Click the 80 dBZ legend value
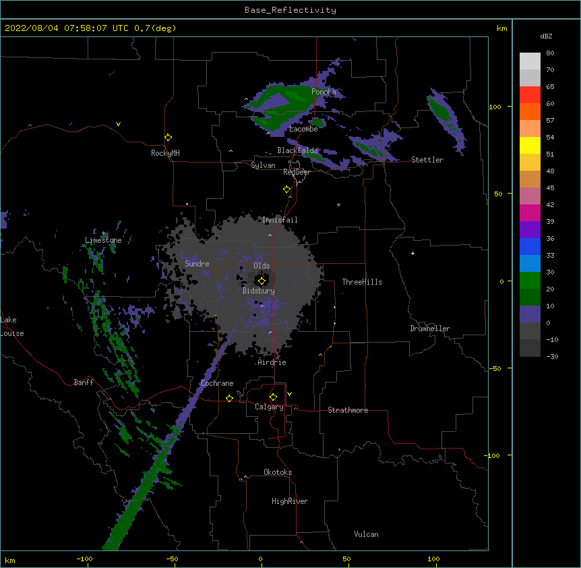The width and height of the screenshot is (581, 568). [550, 53]
